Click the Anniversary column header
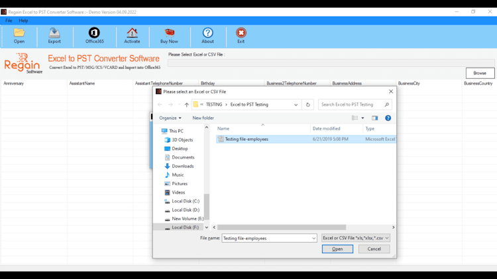This screenshot has height=279, width=497. tap(14, 83)
